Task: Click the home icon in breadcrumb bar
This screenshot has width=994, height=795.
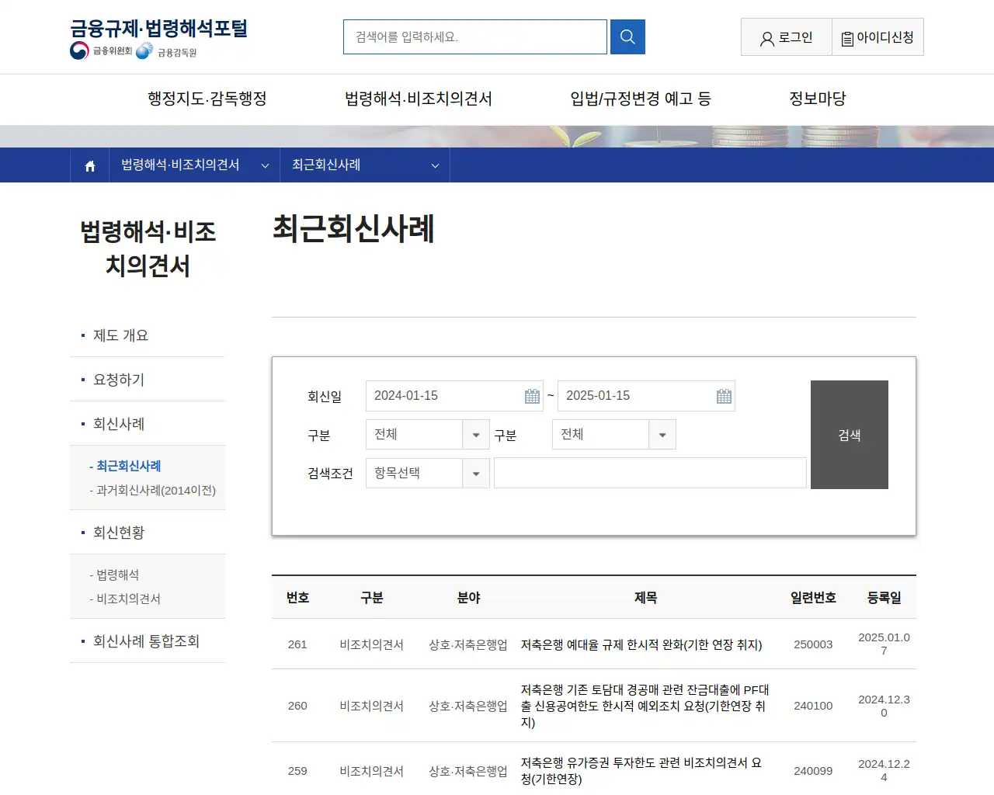Action: (90, 165)
